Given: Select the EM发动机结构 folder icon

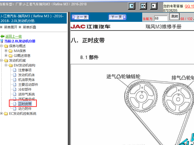Looking at the screenshot, I should pyautogui.click(x=10, y=66).
